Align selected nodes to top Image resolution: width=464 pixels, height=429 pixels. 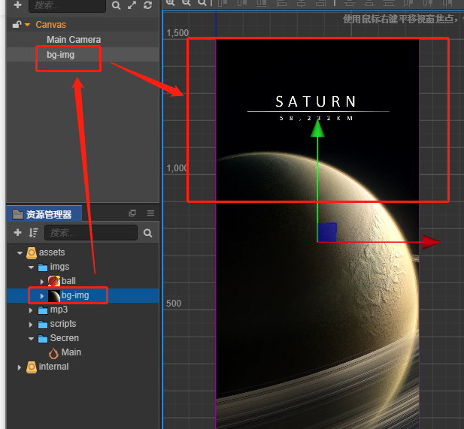tap(222, 3)
